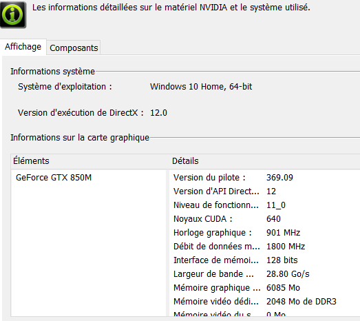360x321 pixels.
Task: Click the DirectX runtime version 12.0 value
Action: click(158, 113)
